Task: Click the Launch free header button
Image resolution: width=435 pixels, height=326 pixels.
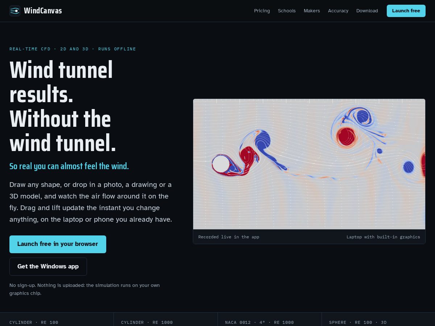Action: pos(406,11)
